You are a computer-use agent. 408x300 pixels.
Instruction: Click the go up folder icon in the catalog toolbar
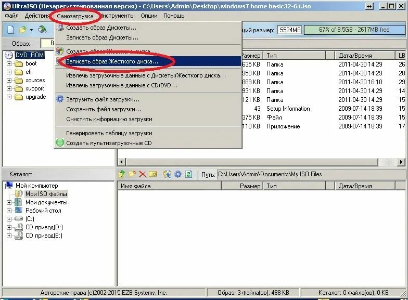(122, 174)
